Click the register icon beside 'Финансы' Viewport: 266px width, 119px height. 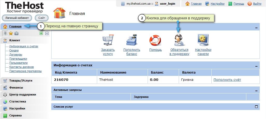tap(5, 88)
